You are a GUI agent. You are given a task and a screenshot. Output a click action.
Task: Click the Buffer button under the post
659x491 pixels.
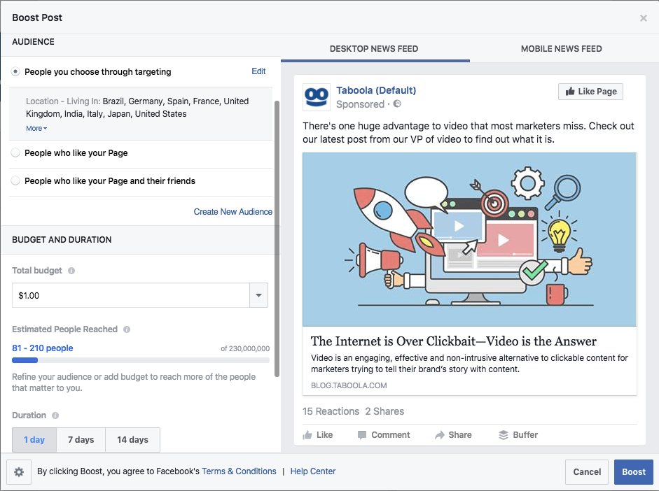(x=518, y=435)
